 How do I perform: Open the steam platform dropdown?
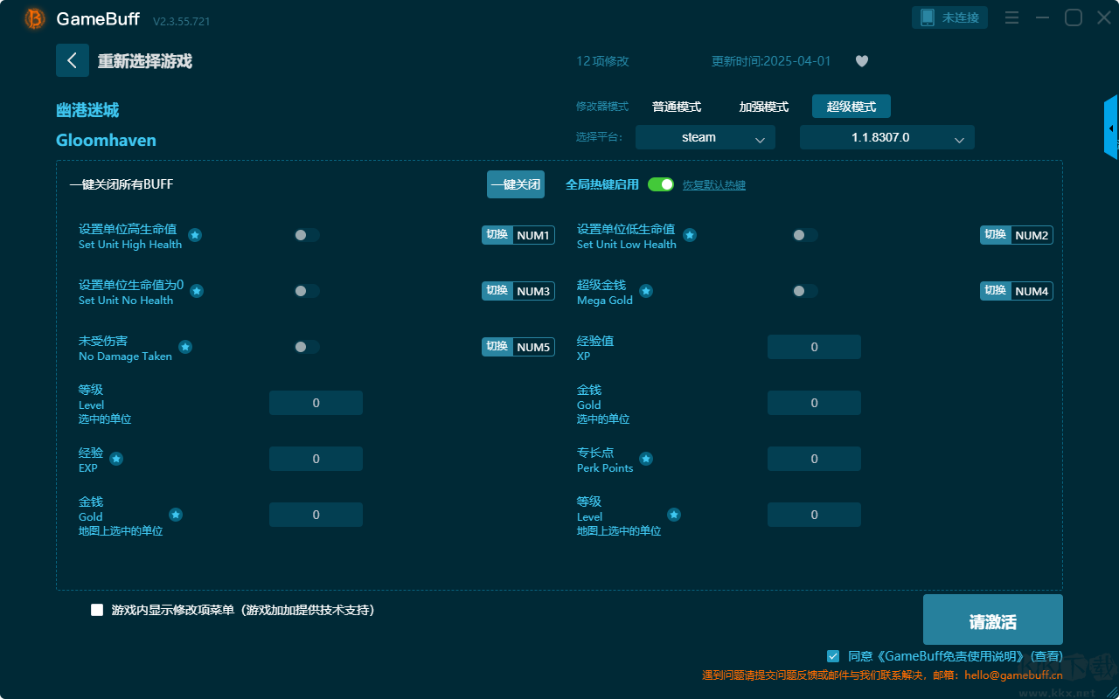pyautogui.click(x=705, y=137)
